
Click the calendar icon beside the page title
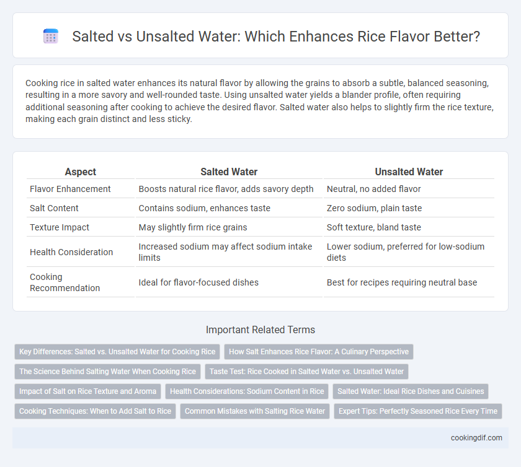[x=51, y=36]
